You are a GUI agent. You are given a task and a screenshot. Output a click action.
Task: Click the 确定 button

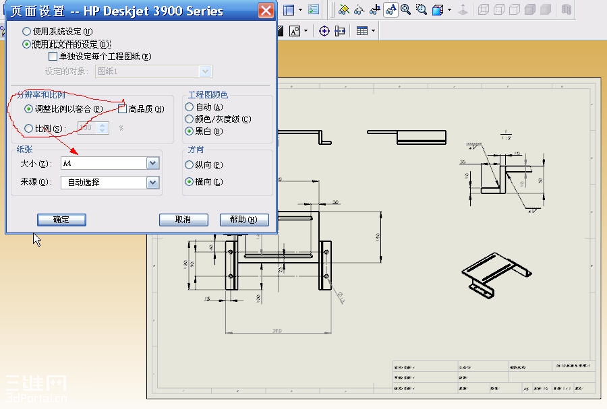click(61, 220)
